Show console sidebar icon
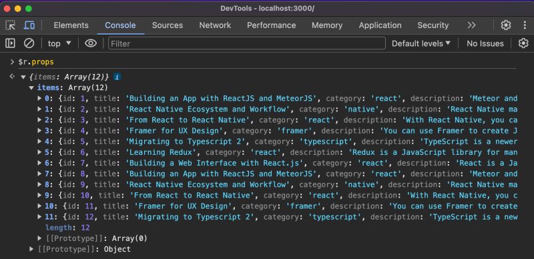 pyautogui.click(x=10, y=43)
